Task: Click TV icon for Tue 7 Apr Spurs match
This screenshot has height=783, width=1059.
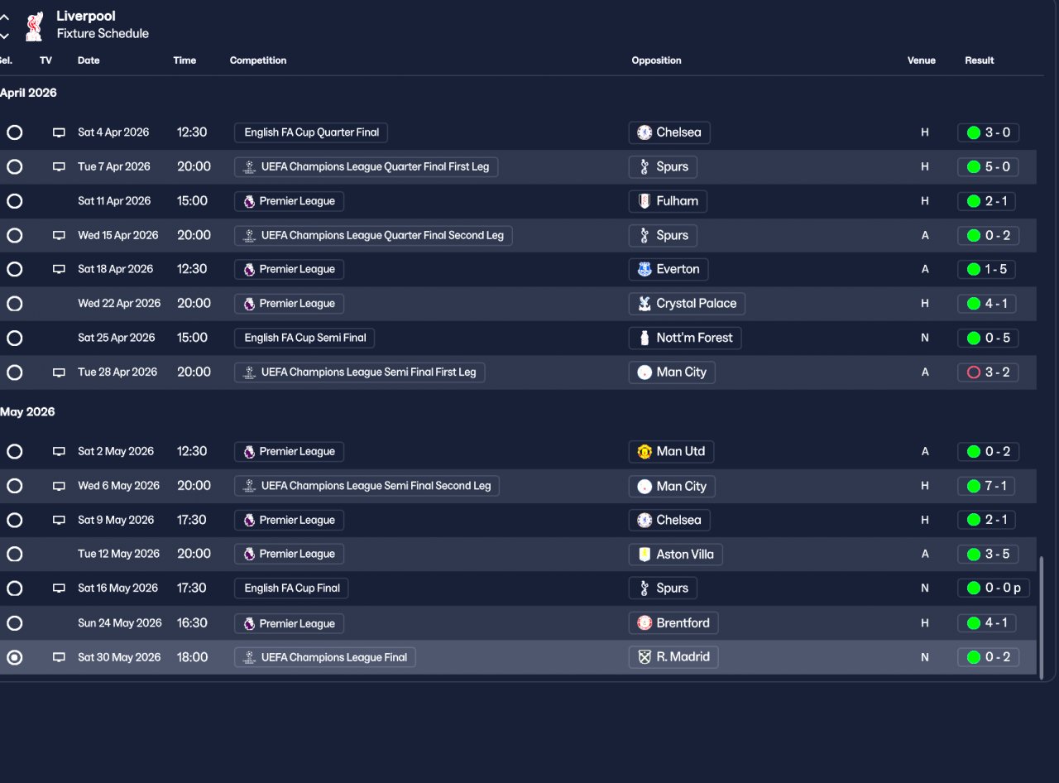Action: click(59, 166)
